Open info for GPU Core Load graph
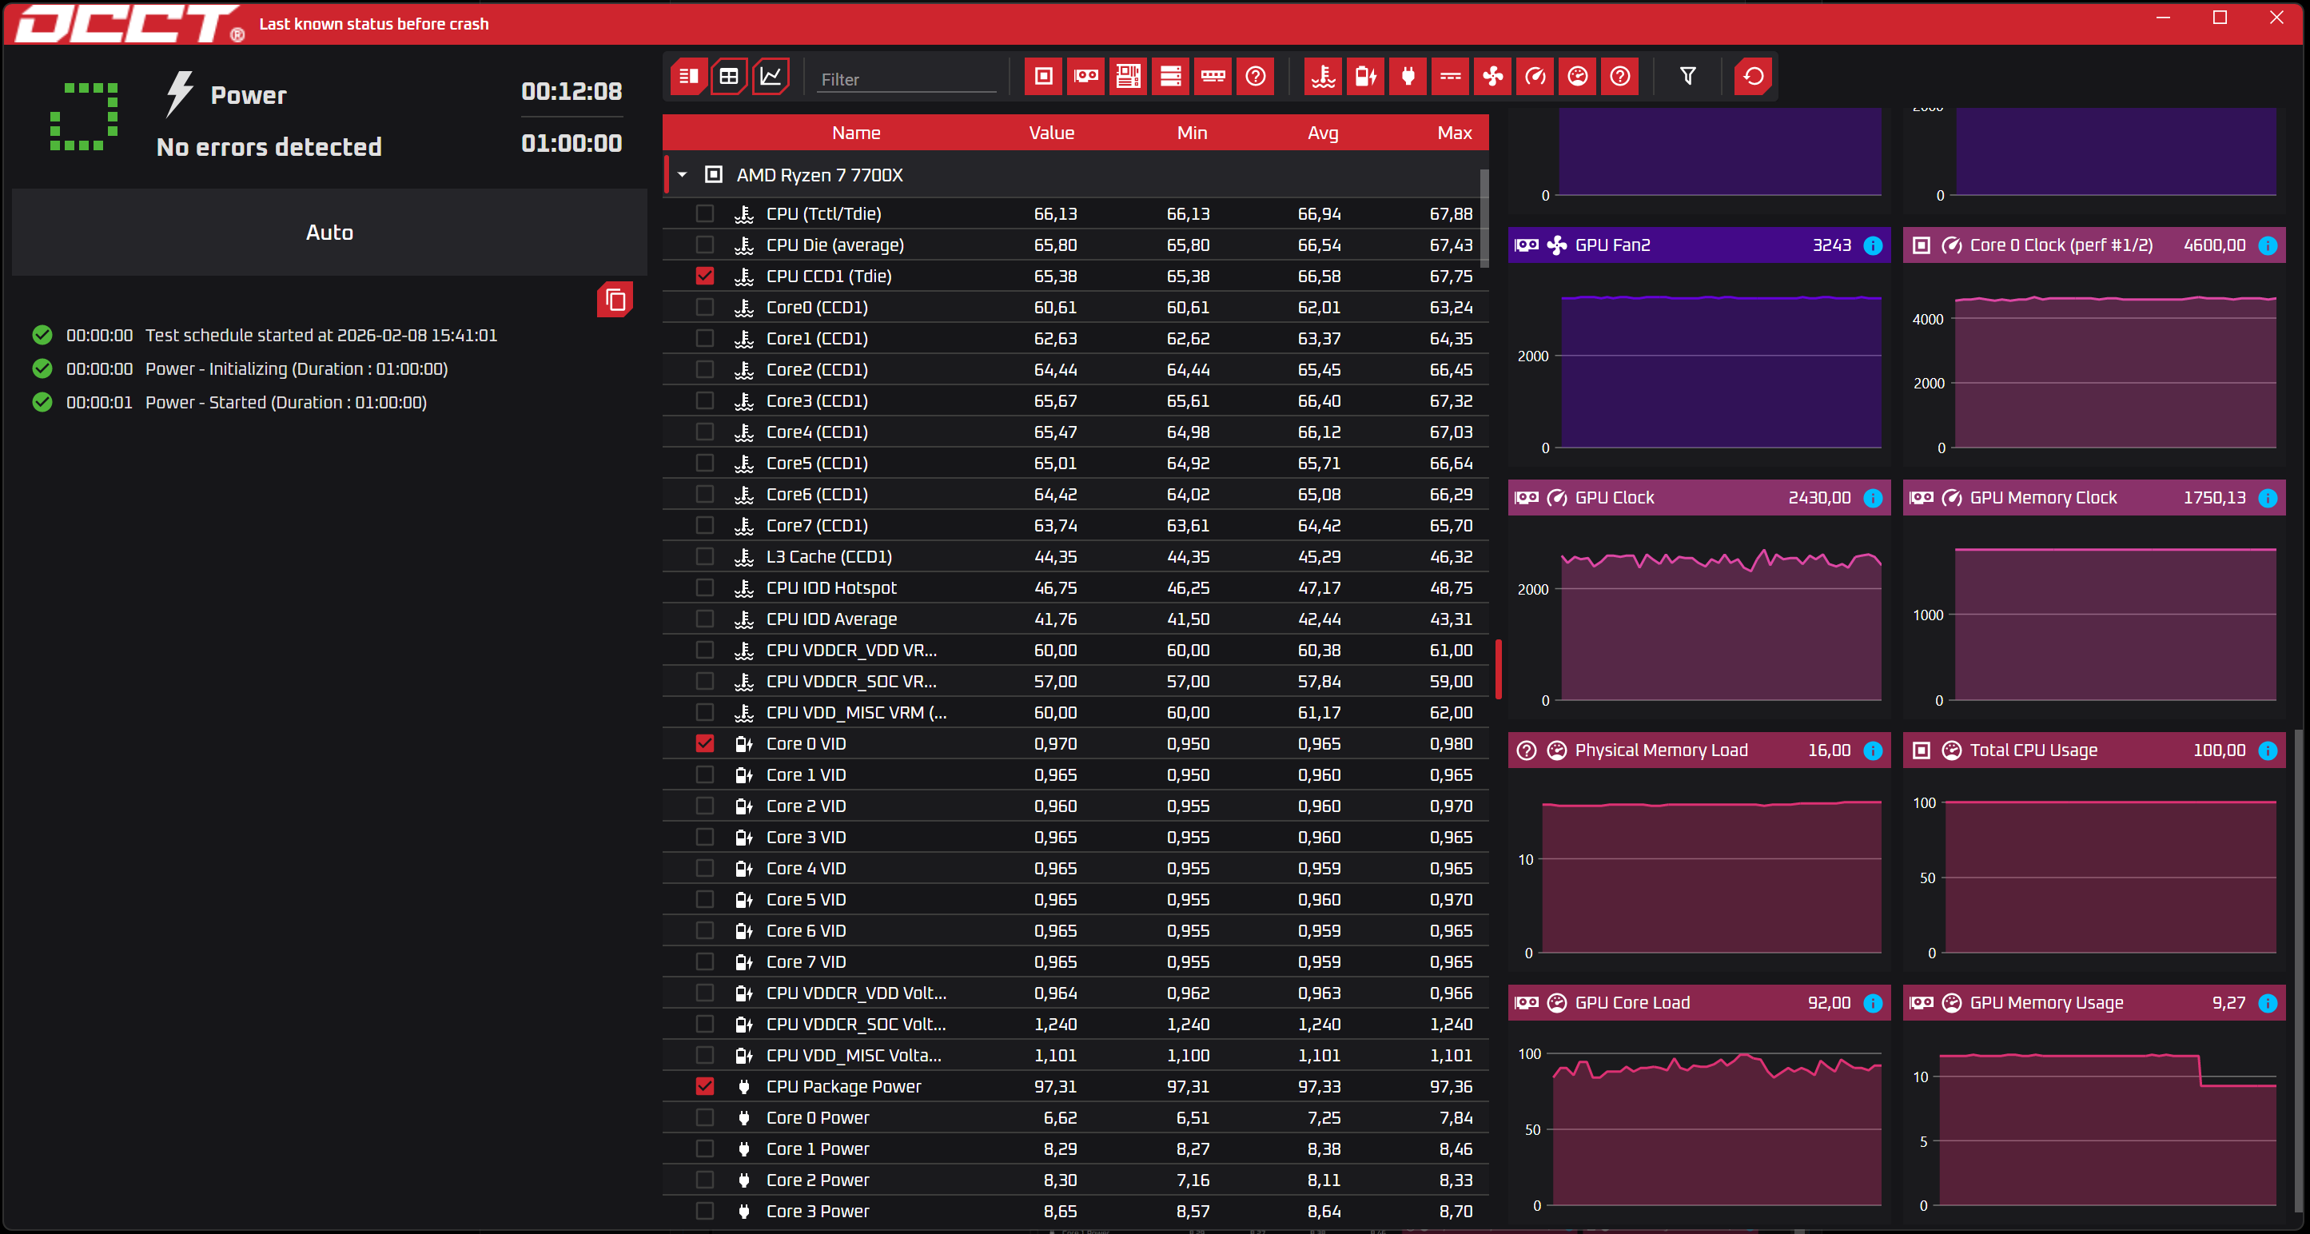The image size is (2310, 1234). coord(1874,1004)
